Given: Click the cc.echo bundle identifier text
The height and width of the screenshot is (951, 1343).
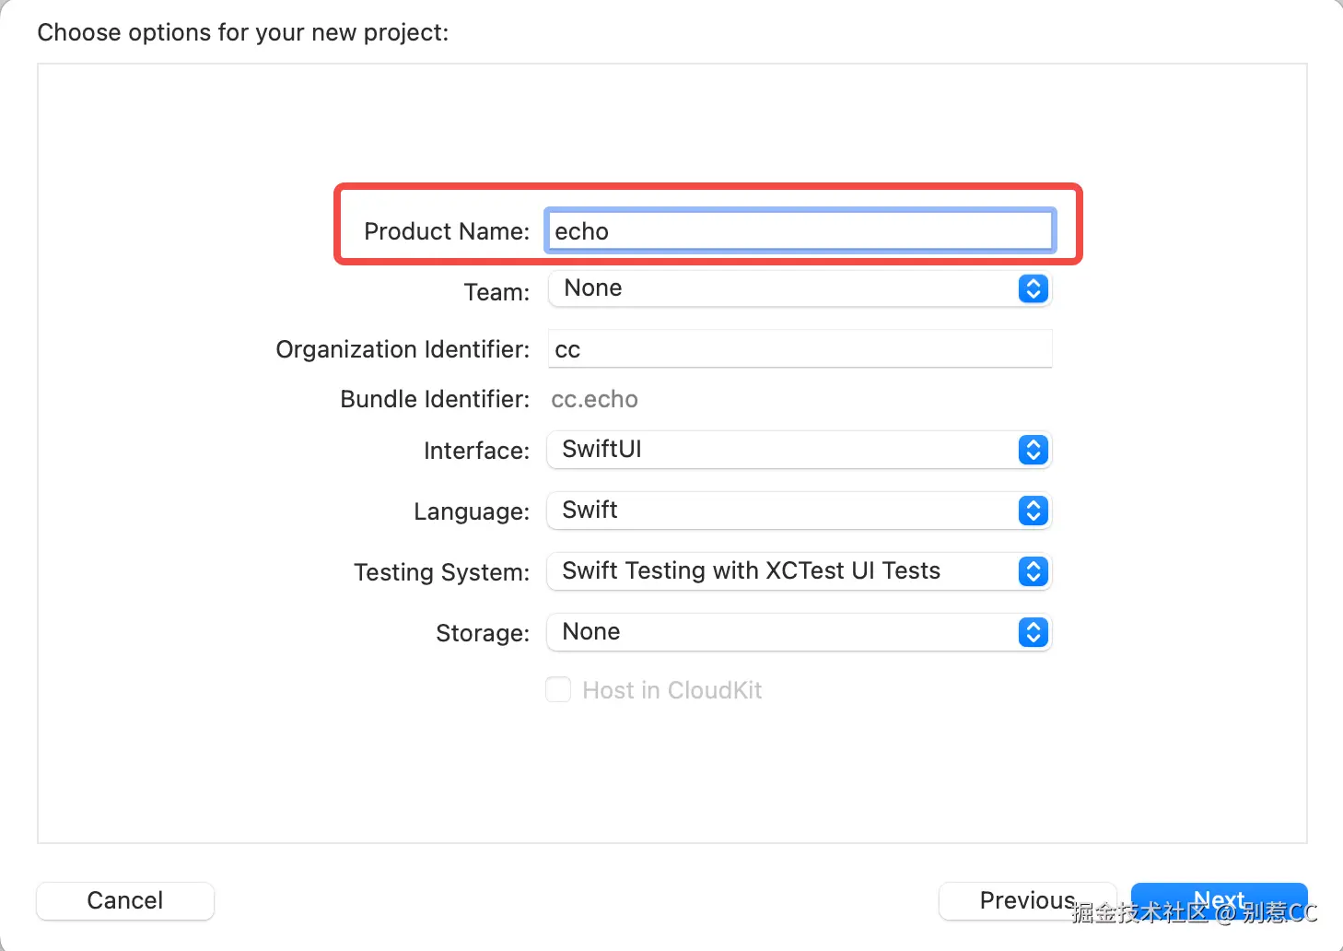Looking at the screenshot, I should click(594, 399).
